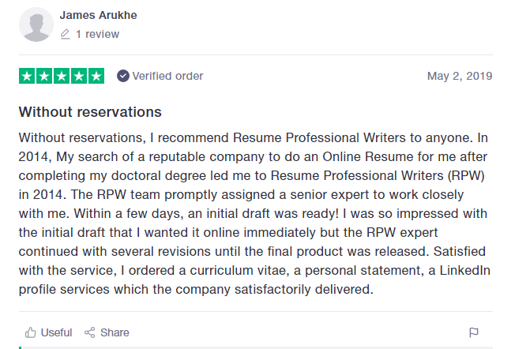This screenshot has width=511, height=349.
Task: Click the fifth green rating star
Action: pos(96,77)
